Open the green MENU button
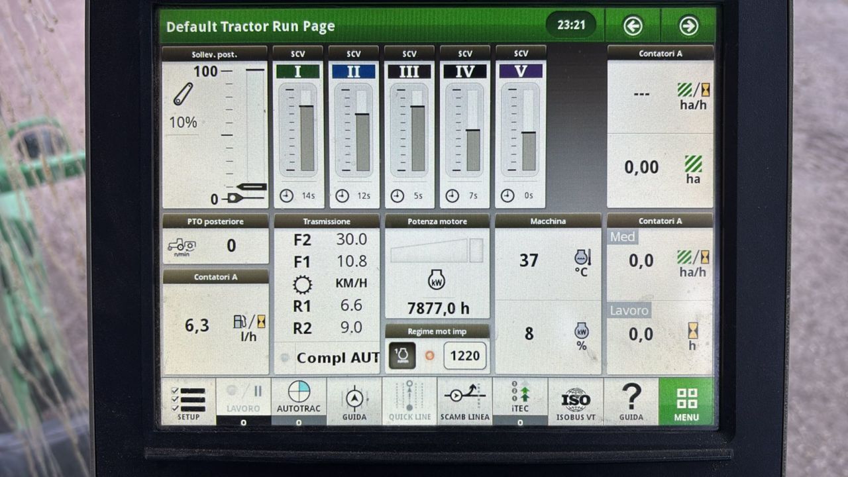Viewport: 848px width, 477px height. (686, 401)
